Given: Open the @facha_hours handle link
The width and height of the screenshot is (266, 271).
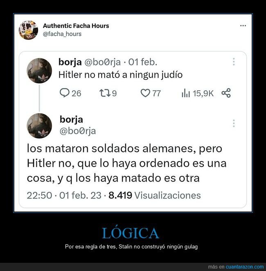Looking at the screenshot, I should (62, 34).
